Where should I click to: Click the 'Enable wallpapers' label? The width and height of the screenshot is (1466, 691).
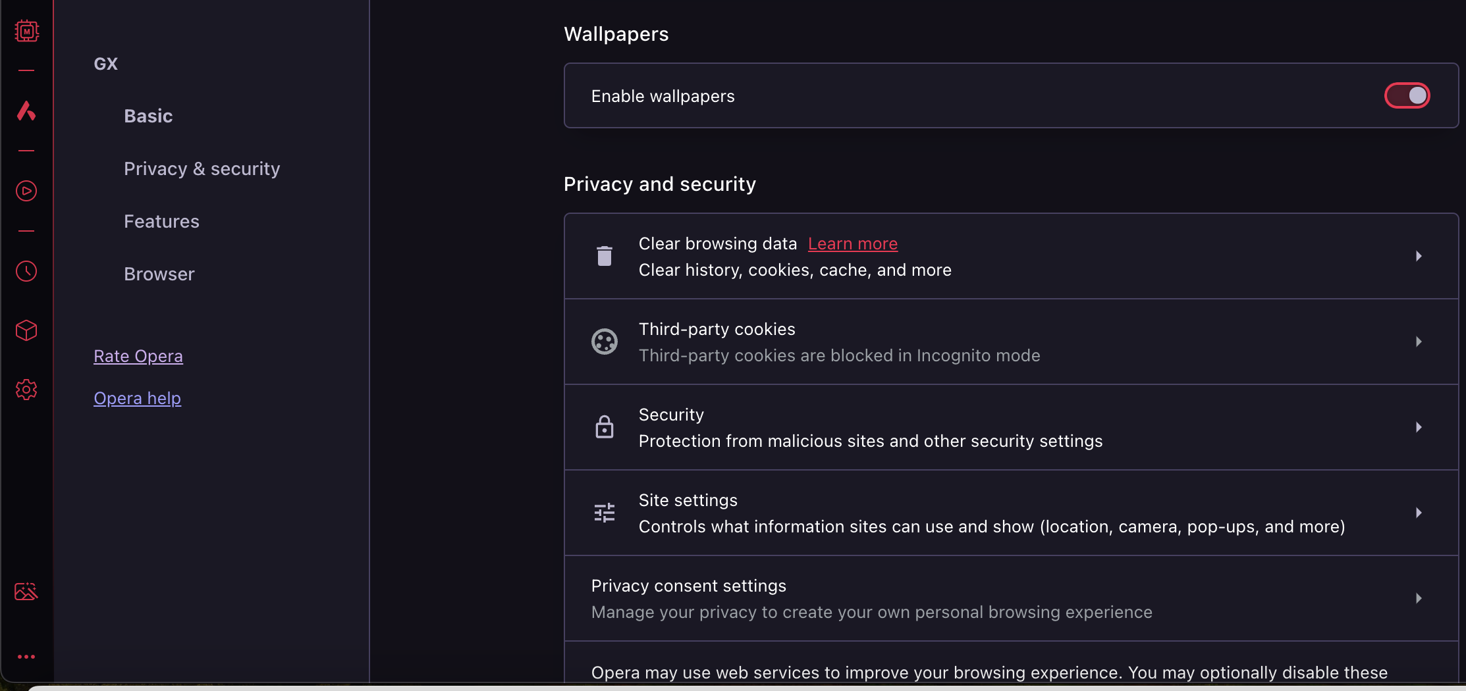coord(663,96)
